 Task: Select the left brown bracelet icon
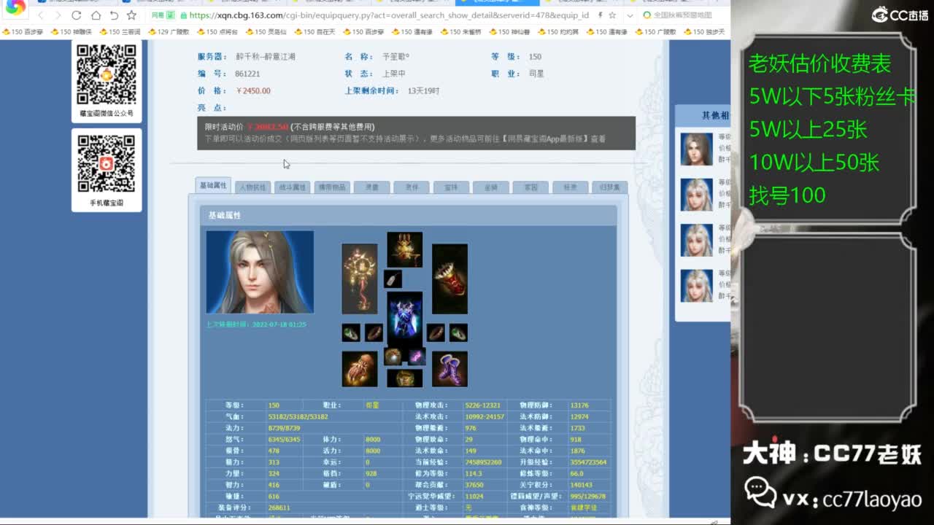[x=374, y=332]
